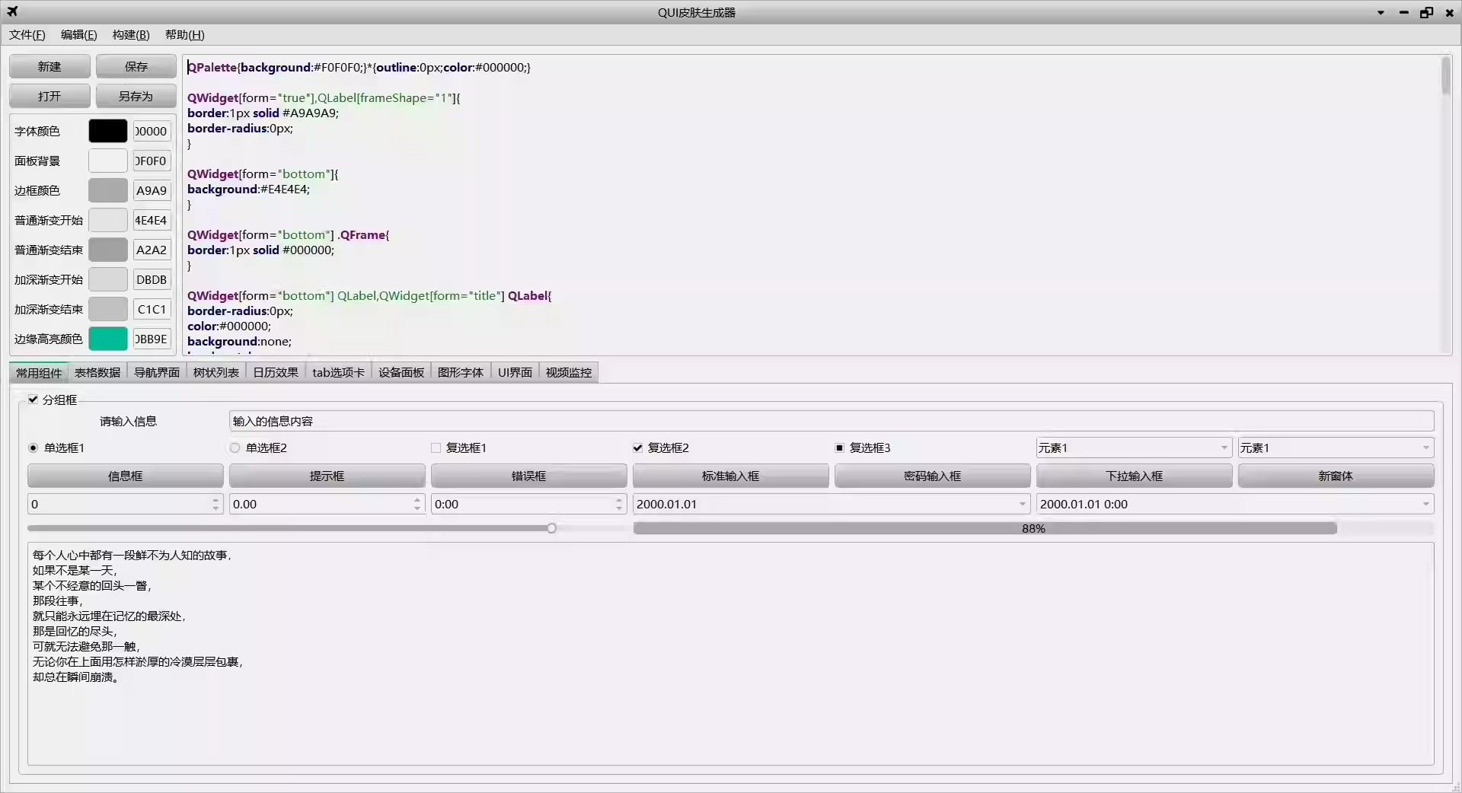Enable the 复选框1 checkbox

tap(436, 447)
